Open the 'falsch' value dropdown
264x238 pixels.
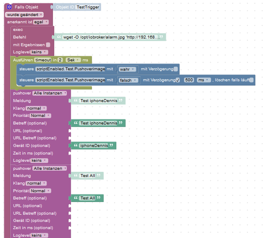coord(128,80)
